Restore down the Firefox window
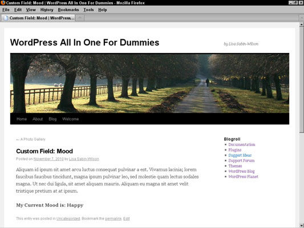 [x=295, y=2]
